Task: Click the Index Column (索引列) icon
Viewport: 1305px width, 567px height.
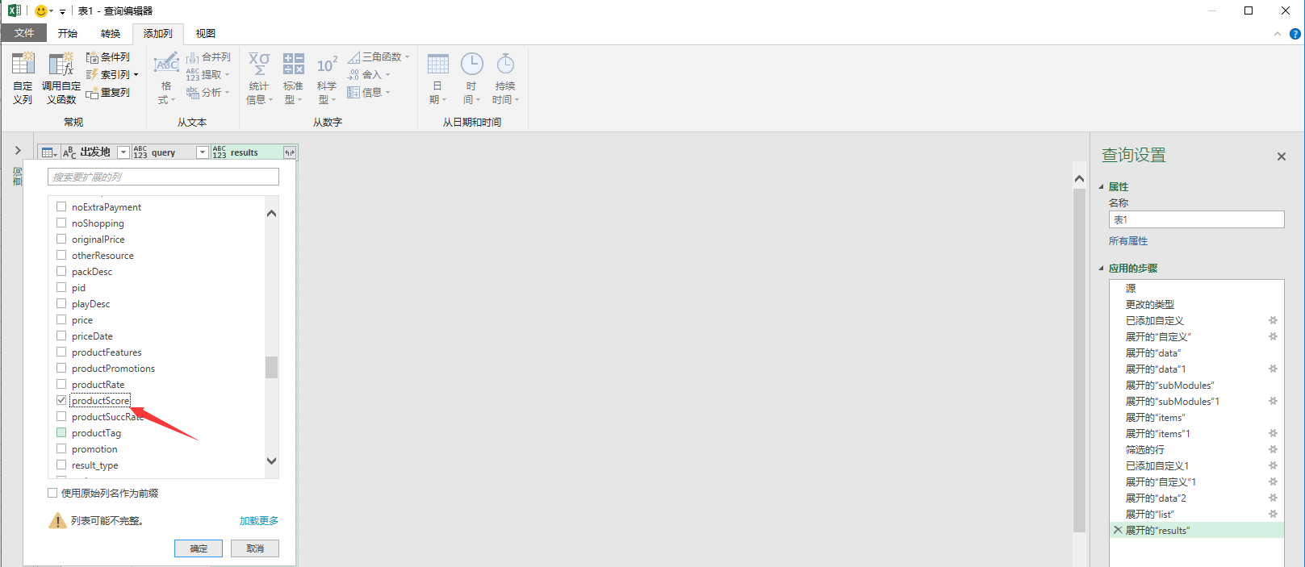Action: click(92, 75)
